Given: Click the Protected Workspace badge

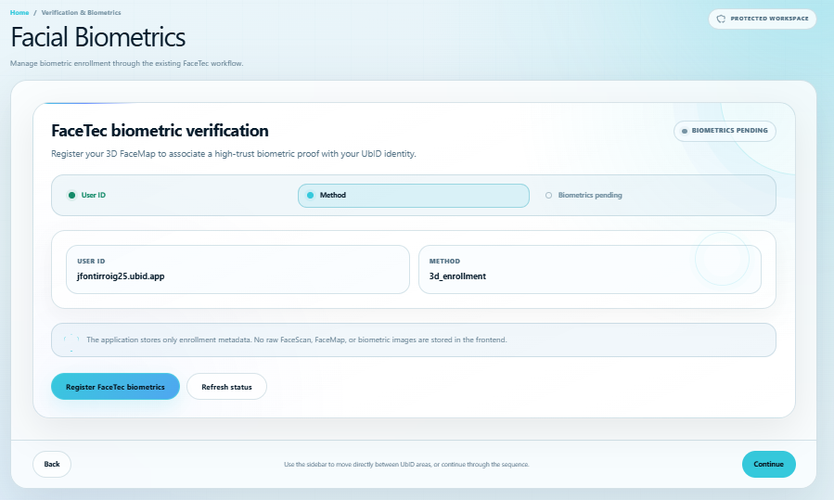Looking at the screenshot, I should [x=763, y=19].
